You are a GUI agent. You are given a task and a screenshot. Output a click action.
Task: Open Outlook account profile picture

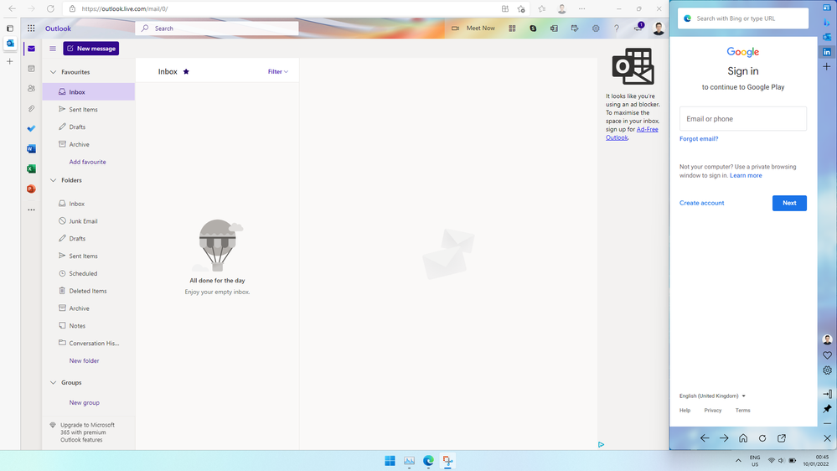click(659, 28)
